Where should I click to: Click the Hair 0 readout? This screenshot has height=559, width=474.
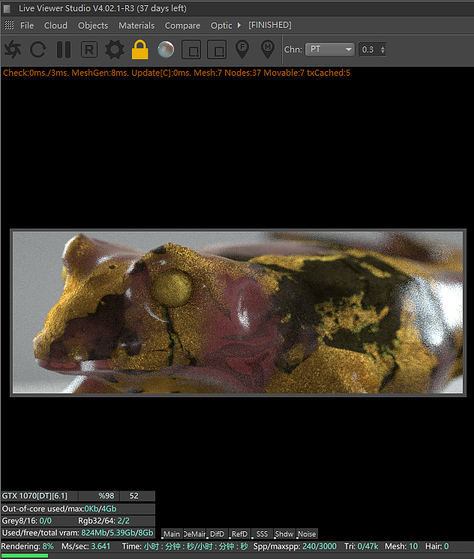pyautogui.click(x=437, y=546)
